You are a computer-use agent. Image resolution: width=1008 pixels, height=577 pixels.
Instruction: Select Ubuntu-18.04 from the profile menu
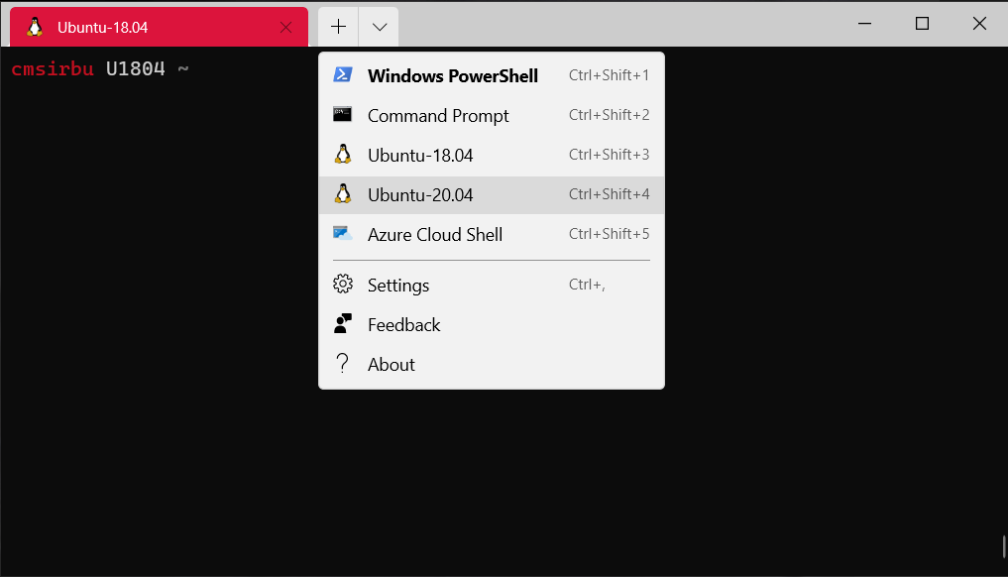pyautogui.click(x=492, y=155)
